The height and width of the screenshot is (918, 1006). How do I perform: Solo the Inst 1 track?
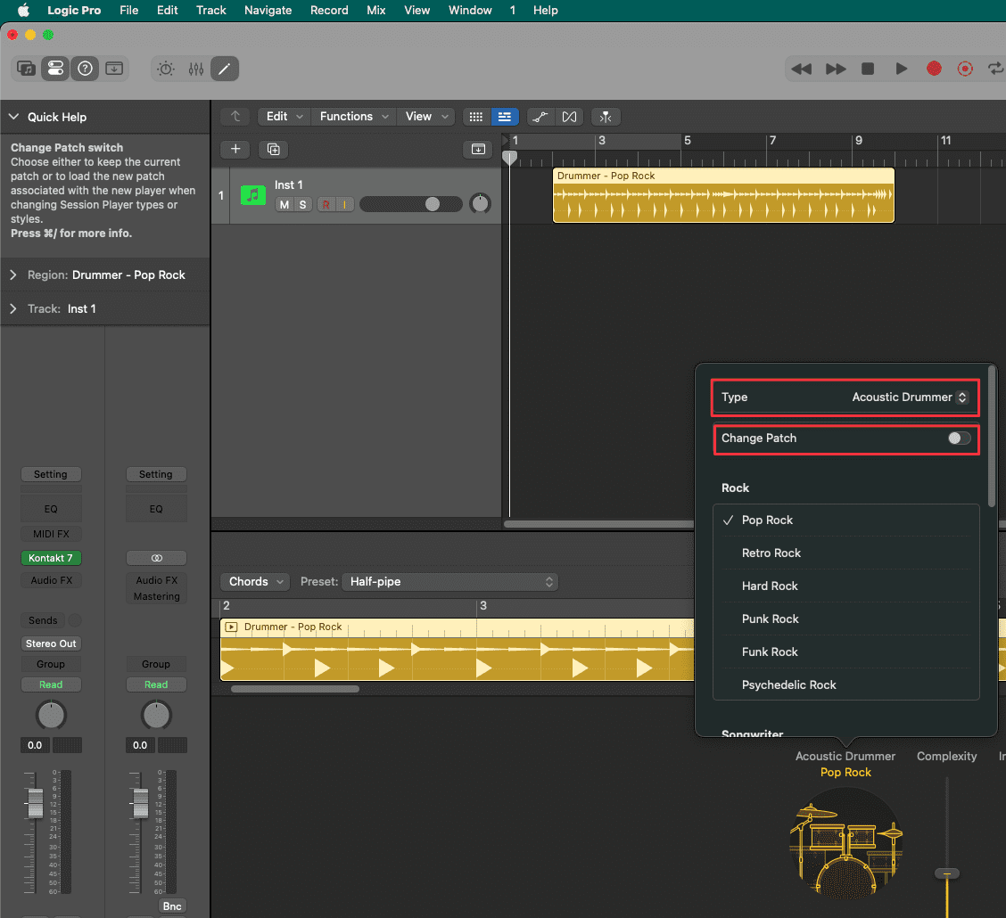pos(303,204)
